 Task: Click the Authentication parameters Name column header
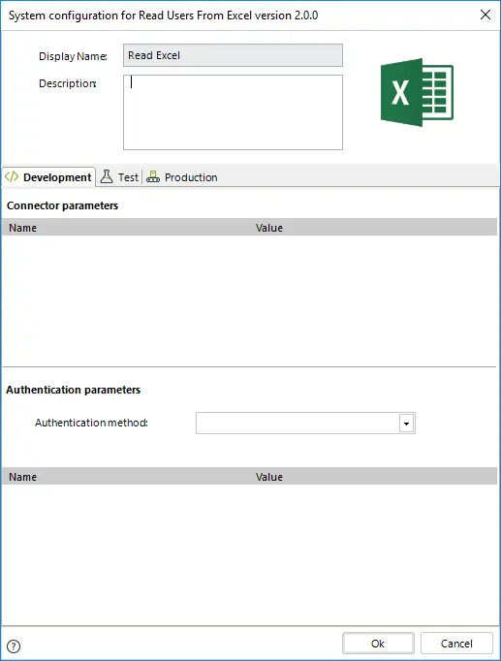click(x=22, y=477)
